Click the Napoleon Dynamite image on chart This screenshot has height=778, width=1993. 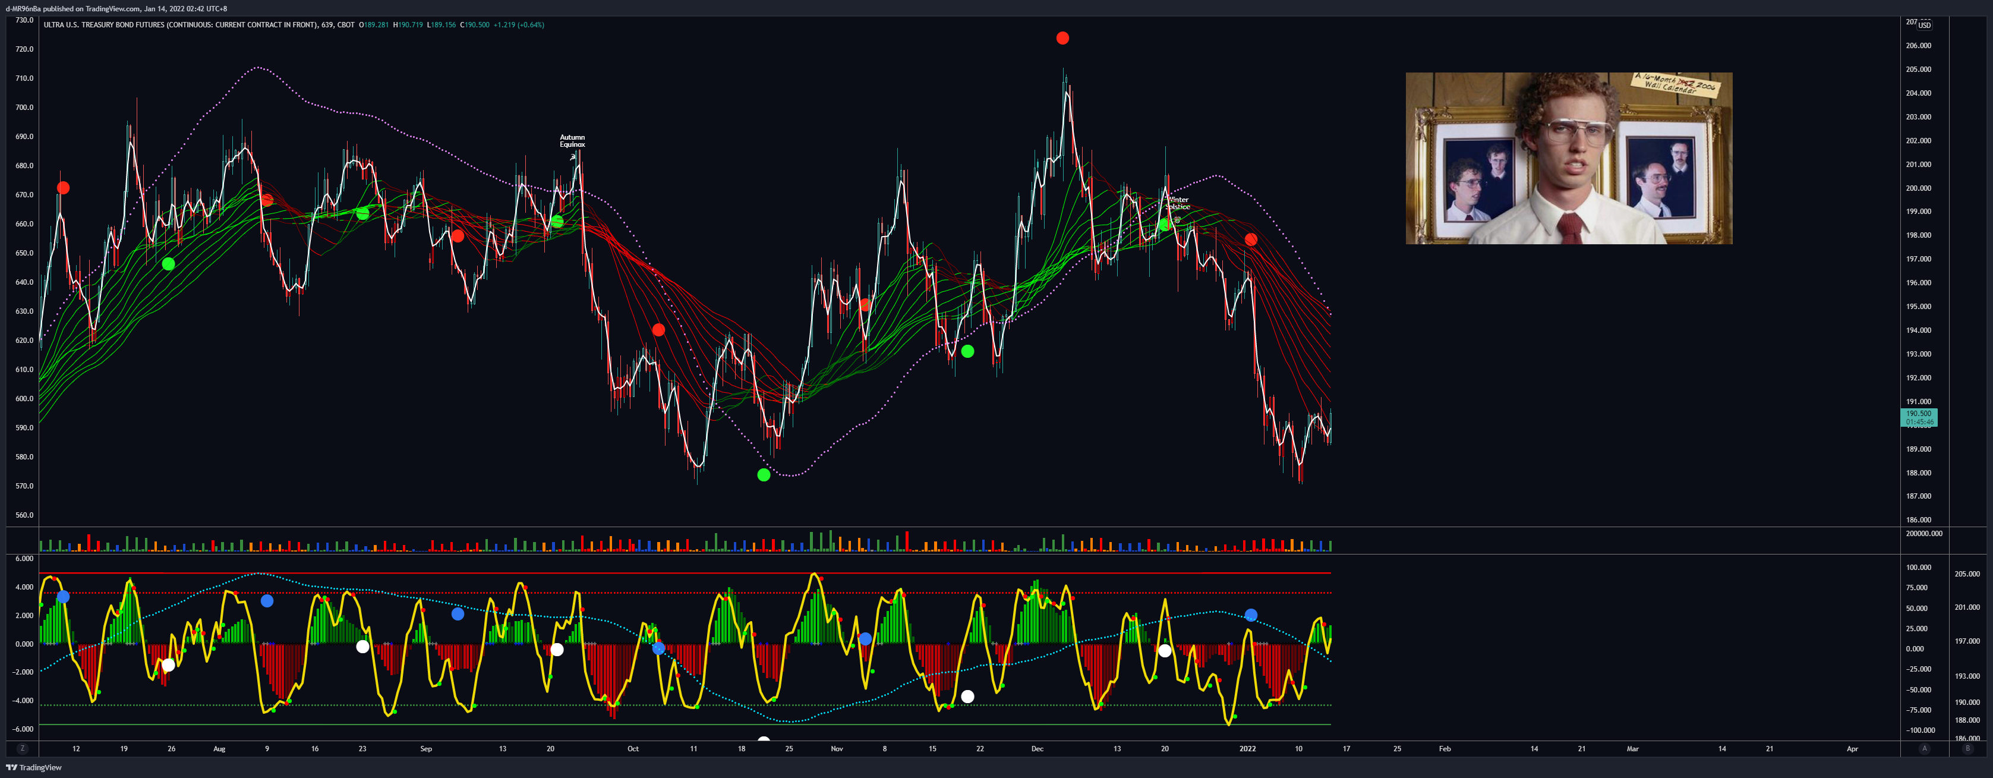click(1569, 159)
